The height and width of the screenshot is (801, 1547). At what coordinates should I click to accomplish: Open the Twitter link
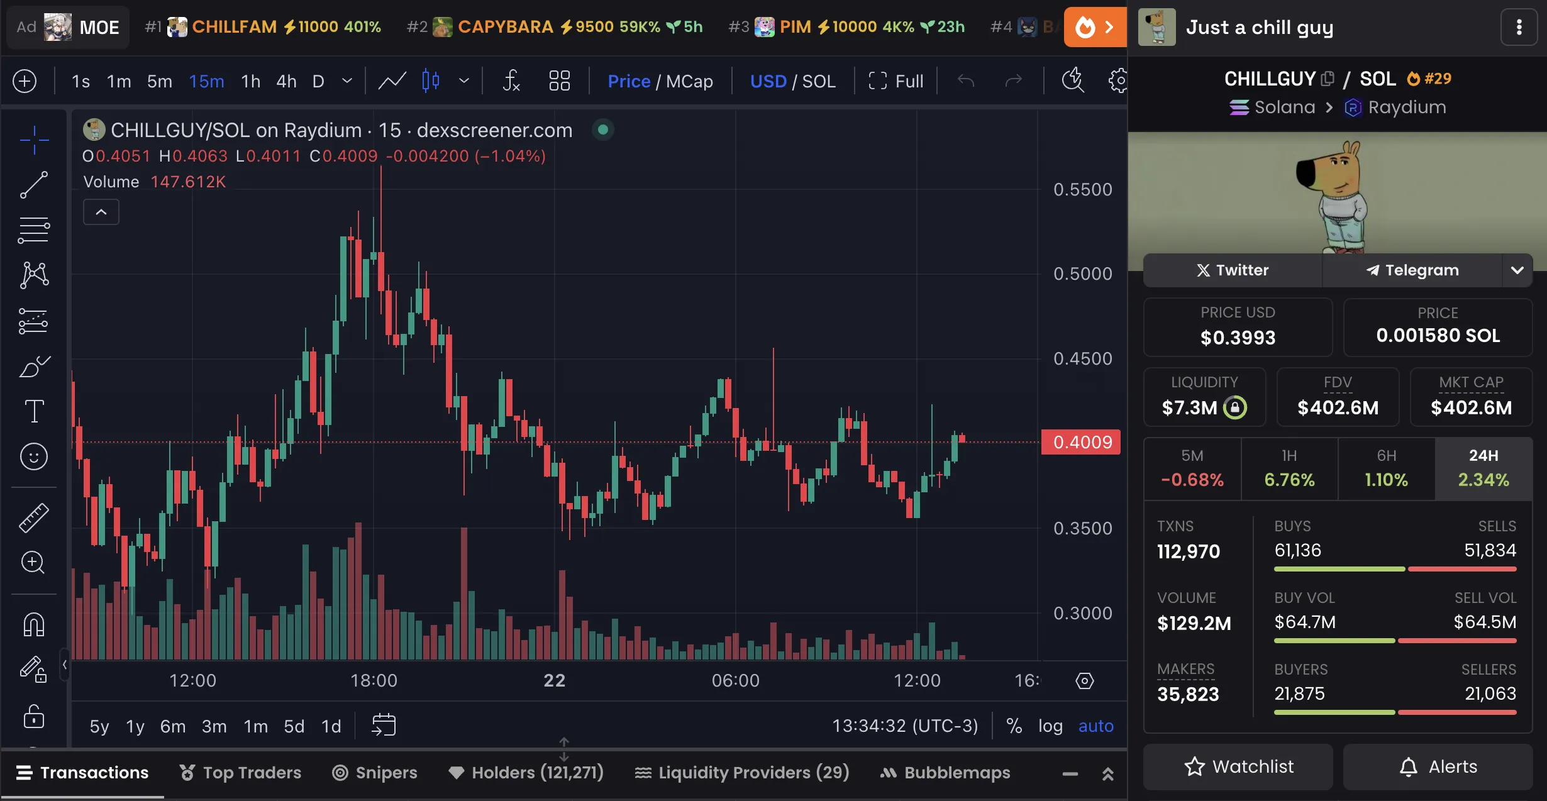pos(1233,270)
